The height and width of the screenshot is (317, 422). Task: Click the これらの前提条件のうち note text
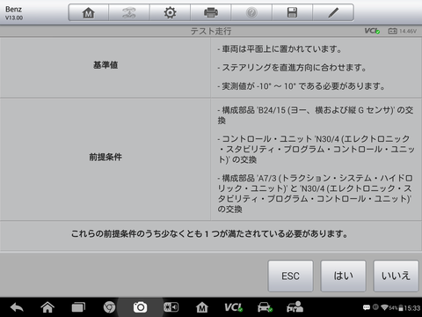click(x=209, y=234)
